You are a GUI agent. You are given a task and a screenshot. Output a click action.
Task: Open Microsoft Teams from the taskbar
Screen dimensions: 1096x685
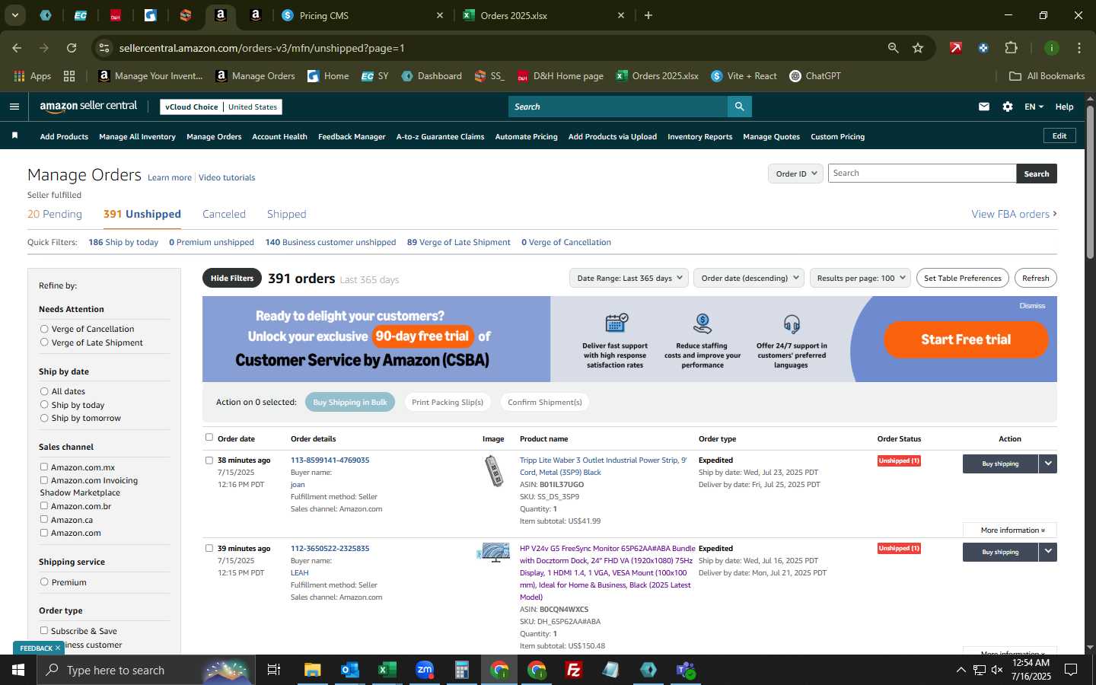pos(686,670)
